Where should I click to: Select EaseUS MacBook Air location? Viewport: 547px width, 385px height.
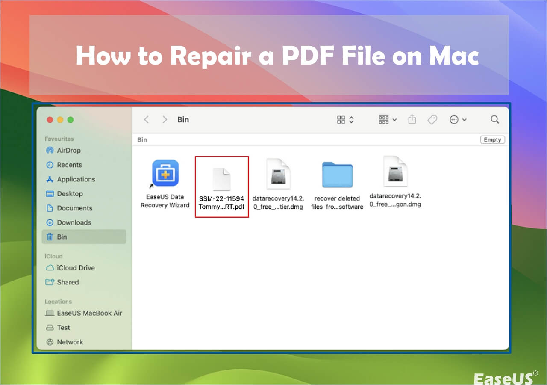(x=84, y=313)
